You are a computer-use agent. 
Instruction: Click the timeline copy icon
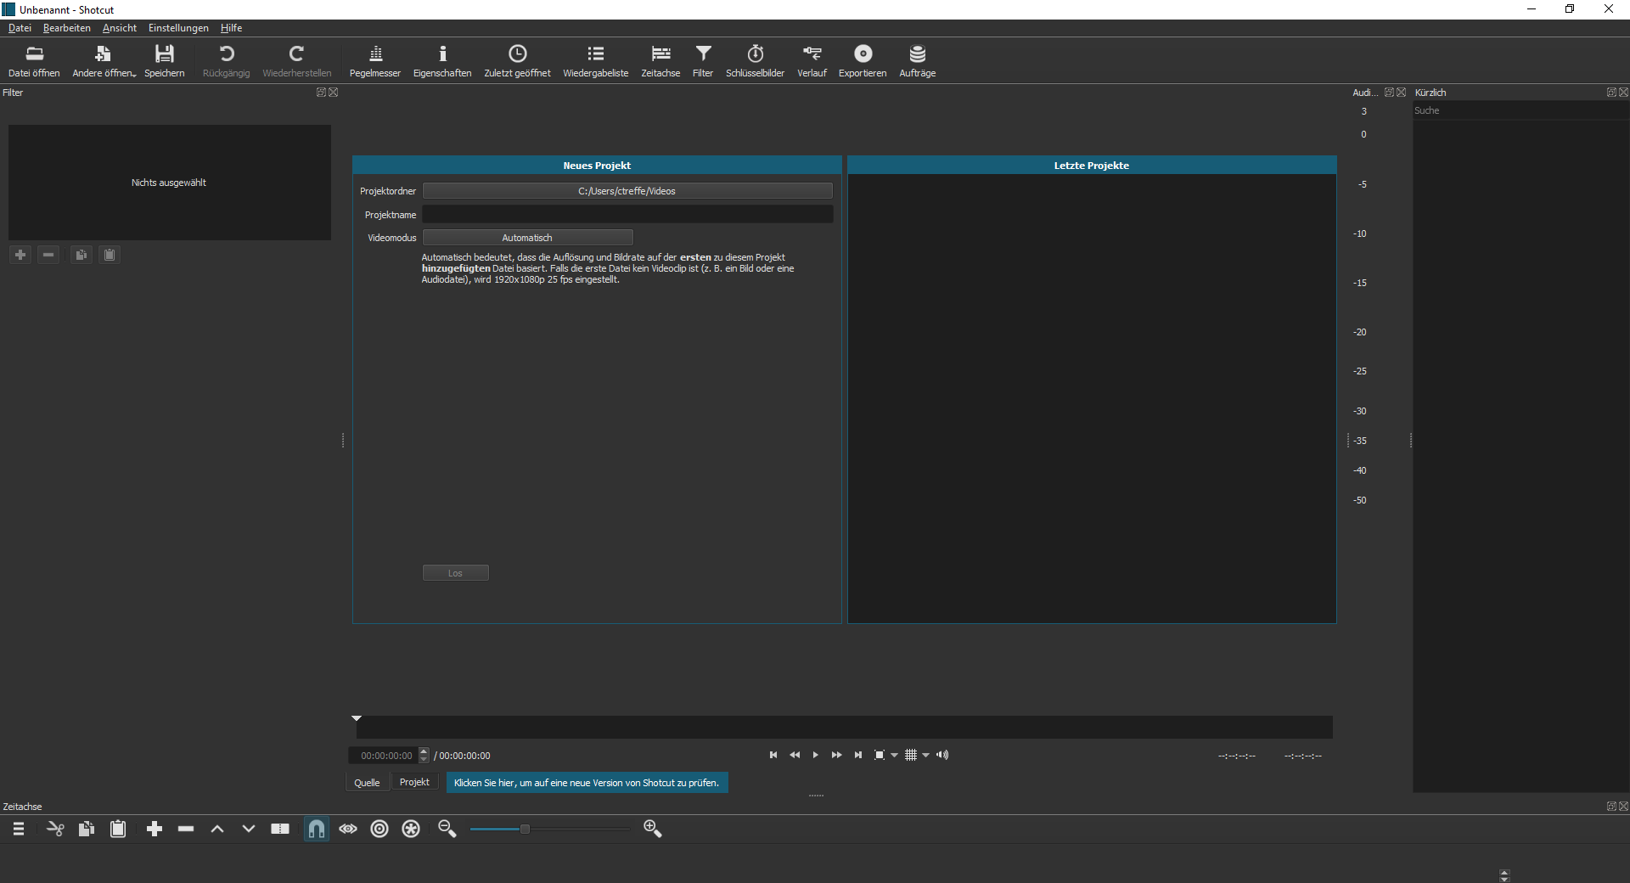click(86, 829)
